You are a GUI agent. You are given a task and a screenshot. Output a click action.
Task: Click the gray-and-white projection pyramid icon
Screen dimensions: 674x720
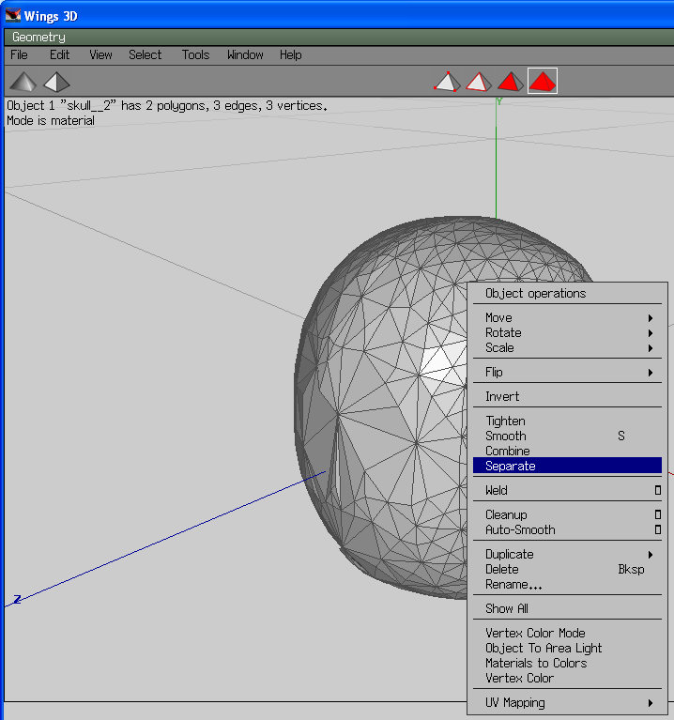[56, 82]
